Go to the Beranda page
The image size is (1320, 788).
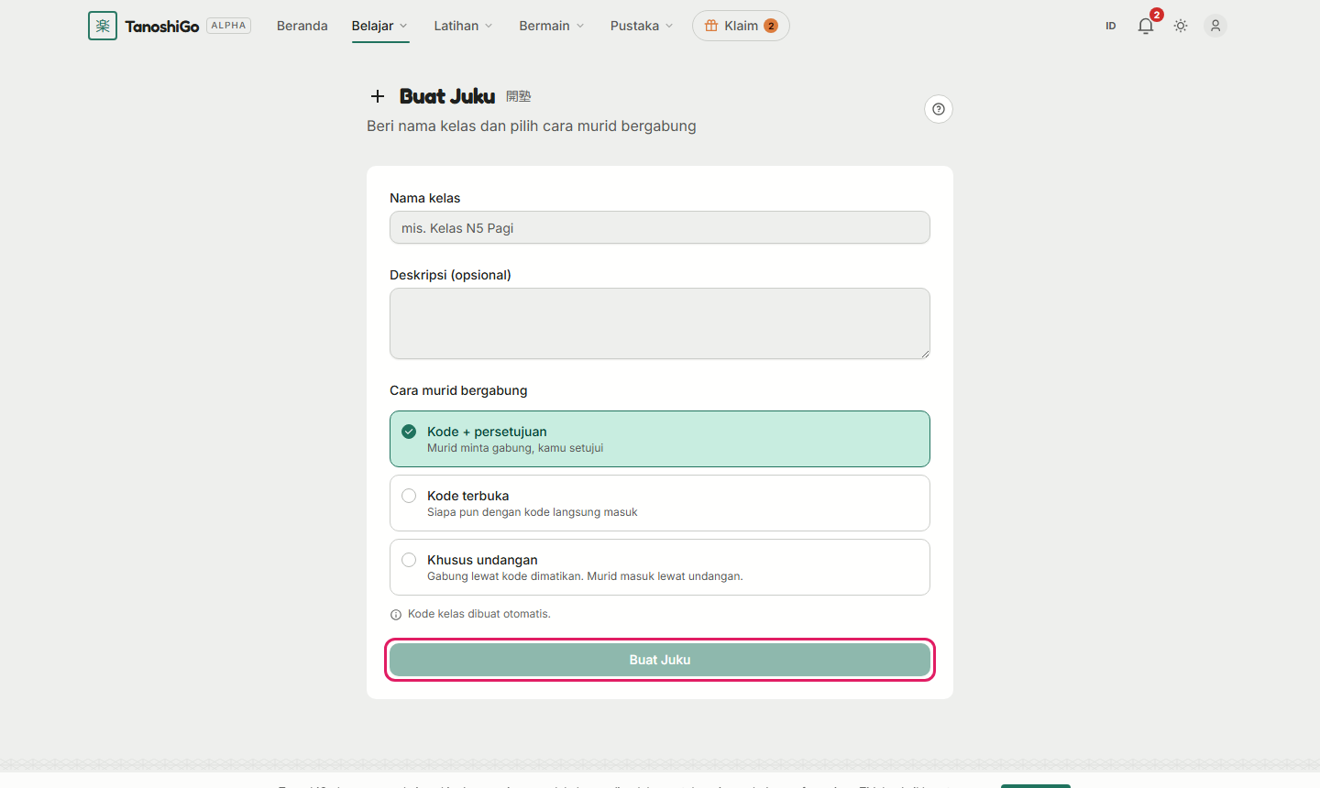click(x=302, y=26)
